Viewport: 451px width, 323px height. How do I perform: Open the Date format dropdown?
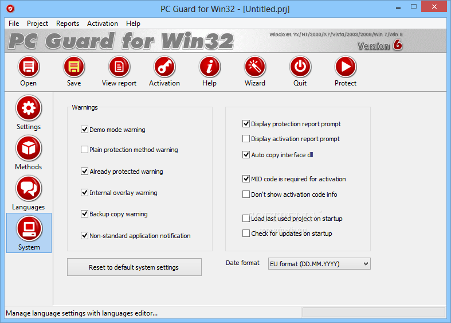(x=319, y=264)
